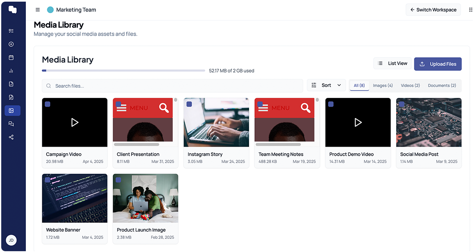Click the file with pen sidebar icon

[x=11, y=98]
